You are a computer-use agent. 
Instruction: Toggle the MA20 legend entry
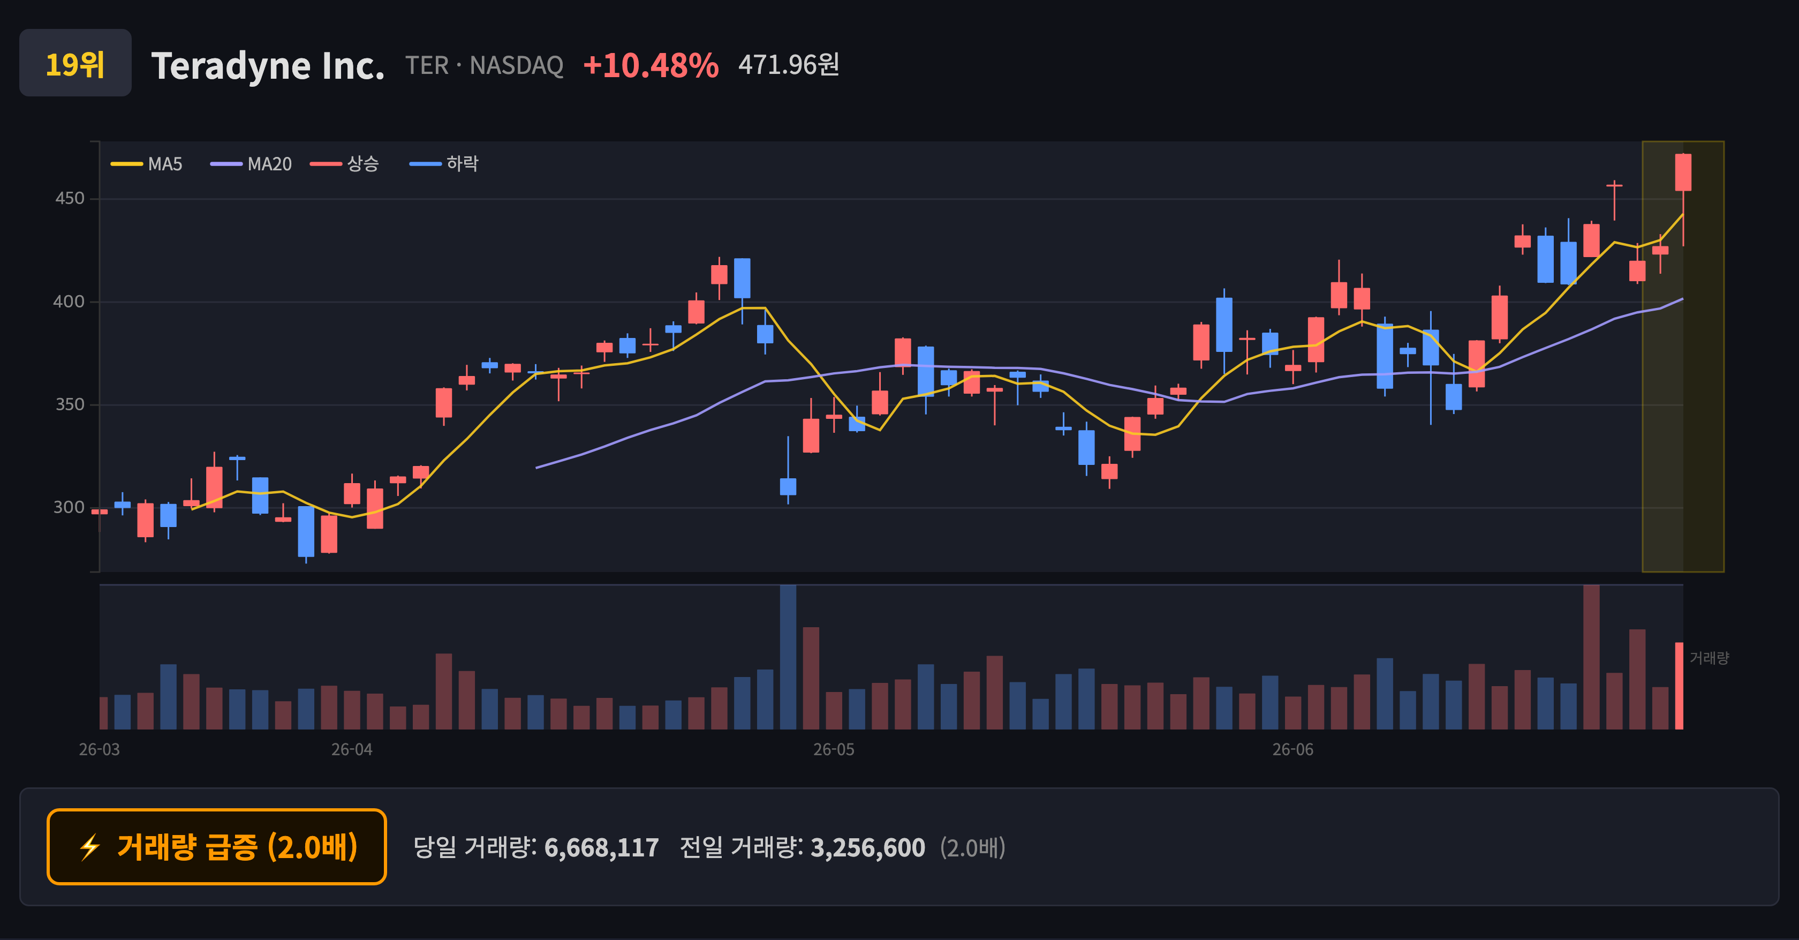click(252, 164)
